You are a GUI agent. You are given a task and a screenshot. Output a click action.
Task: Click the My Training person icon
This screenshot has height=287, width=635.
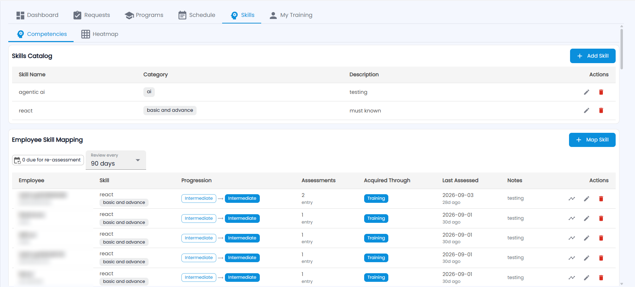273,15
